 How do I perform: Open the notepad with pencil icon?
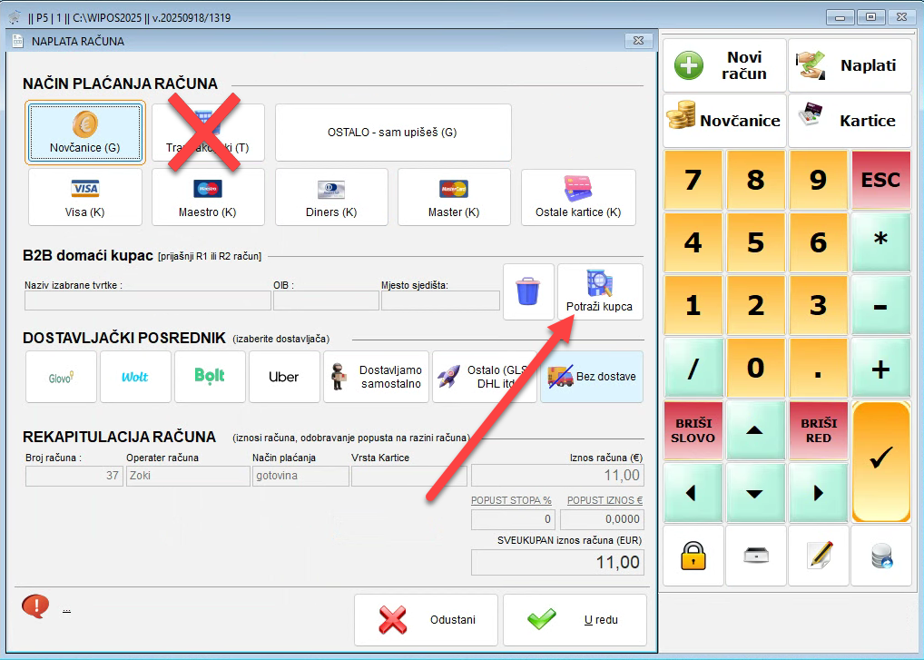(818, 556)
